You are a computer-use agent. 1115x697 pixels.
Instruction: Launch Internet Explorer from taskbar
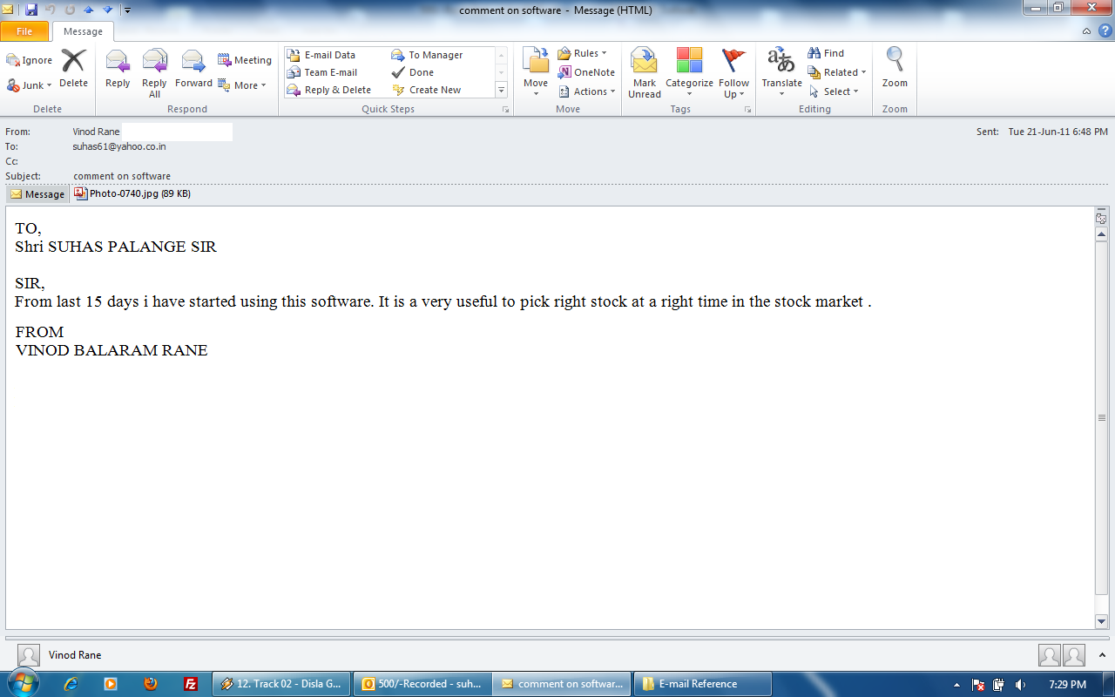click(71, 684)
